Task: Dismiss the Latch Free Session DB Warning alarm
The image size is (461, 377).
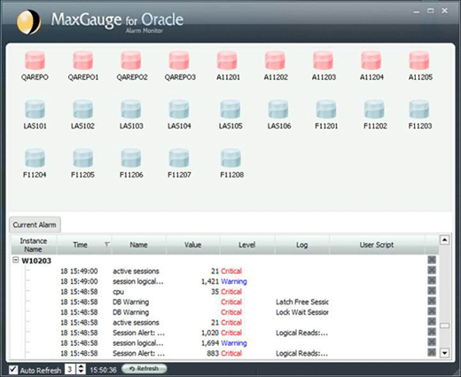Action: point(432,301)
